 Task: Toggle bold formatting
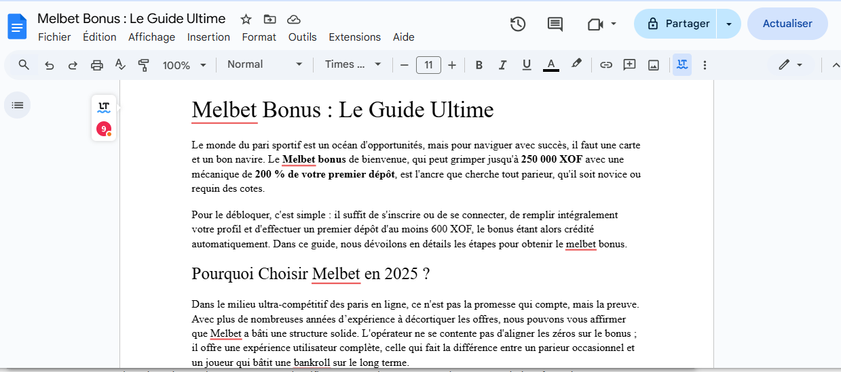479,65
